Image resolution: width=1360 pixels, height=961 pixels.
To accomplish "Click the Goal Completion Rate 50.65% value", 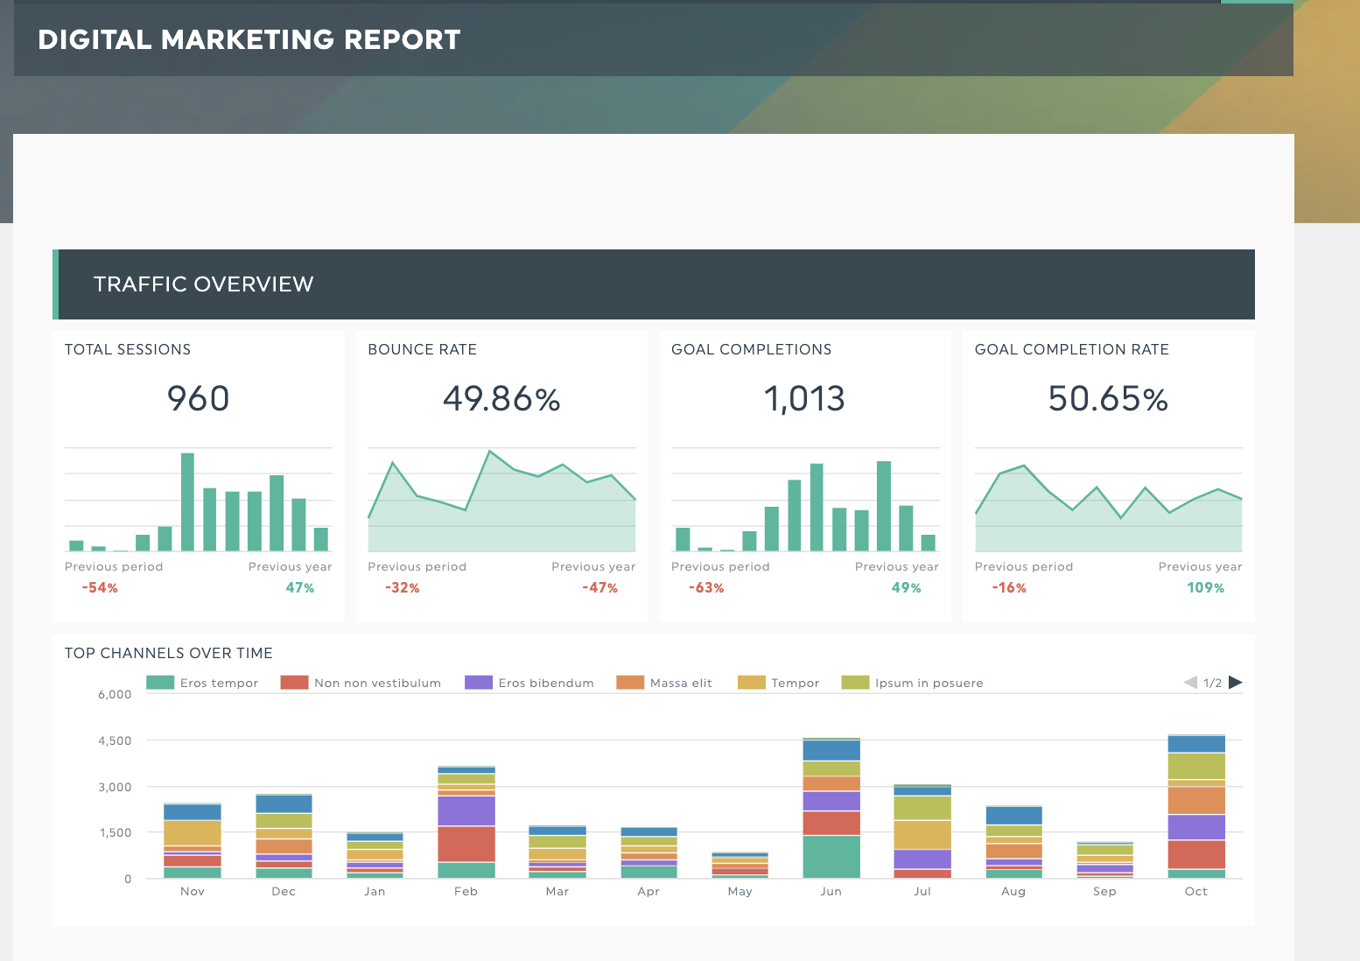I will point(1108,399).
